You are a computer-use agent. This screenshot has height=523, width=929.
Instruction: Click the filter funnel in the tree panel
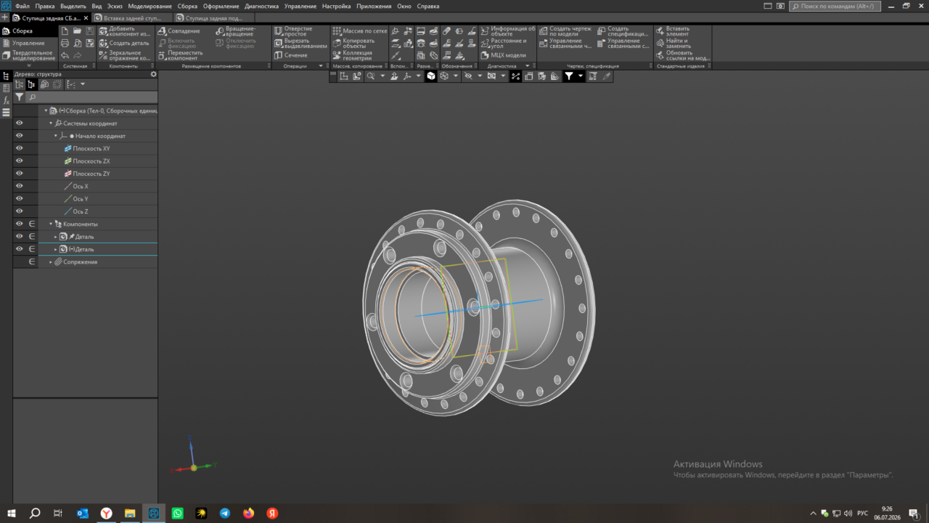20,97
